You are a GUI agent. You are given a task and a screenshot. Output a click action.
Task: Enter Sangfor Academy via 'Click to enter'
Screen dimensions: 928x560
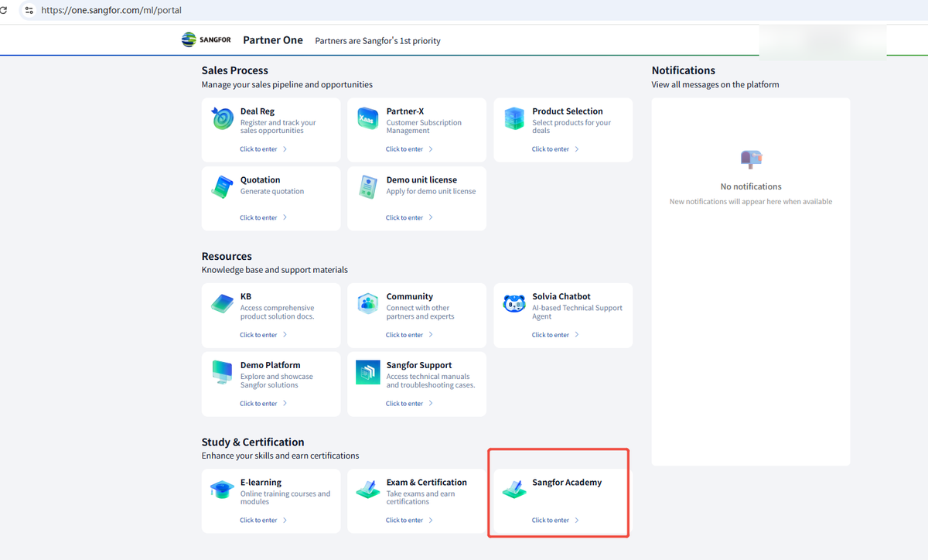(x=555, y=521)
